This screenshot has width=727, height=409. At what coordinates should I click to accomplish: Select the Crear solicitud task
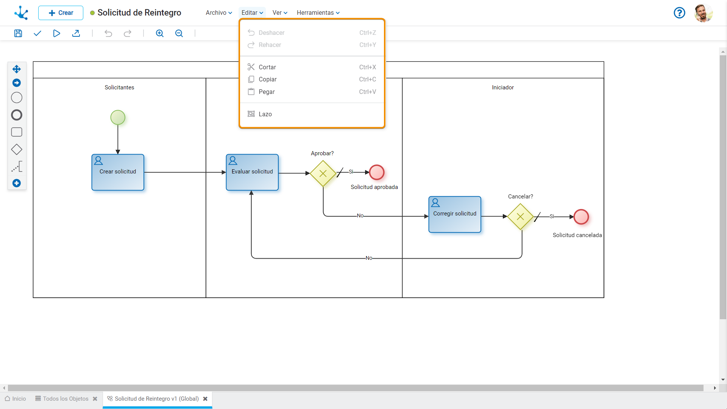tap(118, 172)
